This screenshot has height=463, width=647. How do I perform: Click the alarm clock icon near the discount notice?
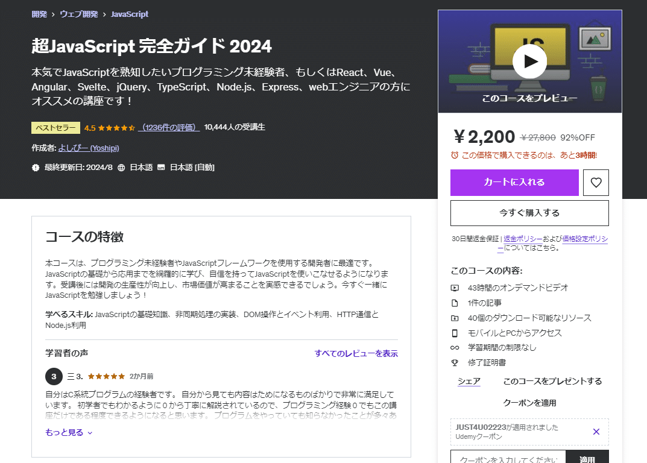coord(455,154)
